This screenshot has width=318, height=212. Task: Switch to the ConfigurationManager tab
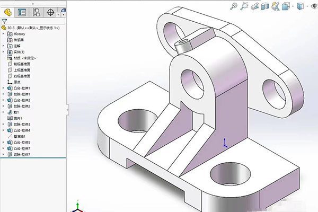click(x=36, y=12)
